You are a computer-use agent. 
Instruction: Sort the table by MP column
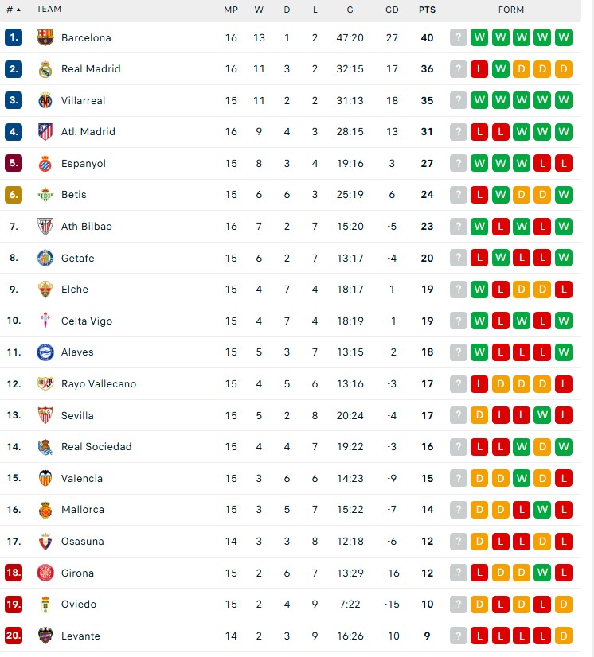[x=231, y=10]
